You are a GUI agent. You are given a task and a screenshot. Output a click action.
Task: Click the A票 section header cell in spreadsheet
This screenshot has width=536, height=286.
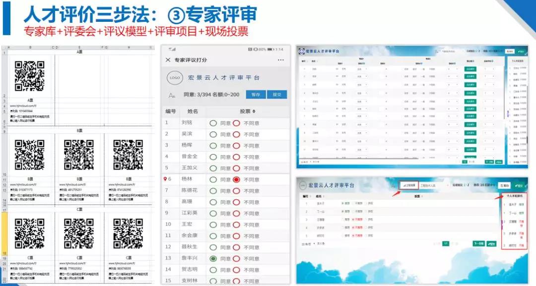tap(79, 52)
